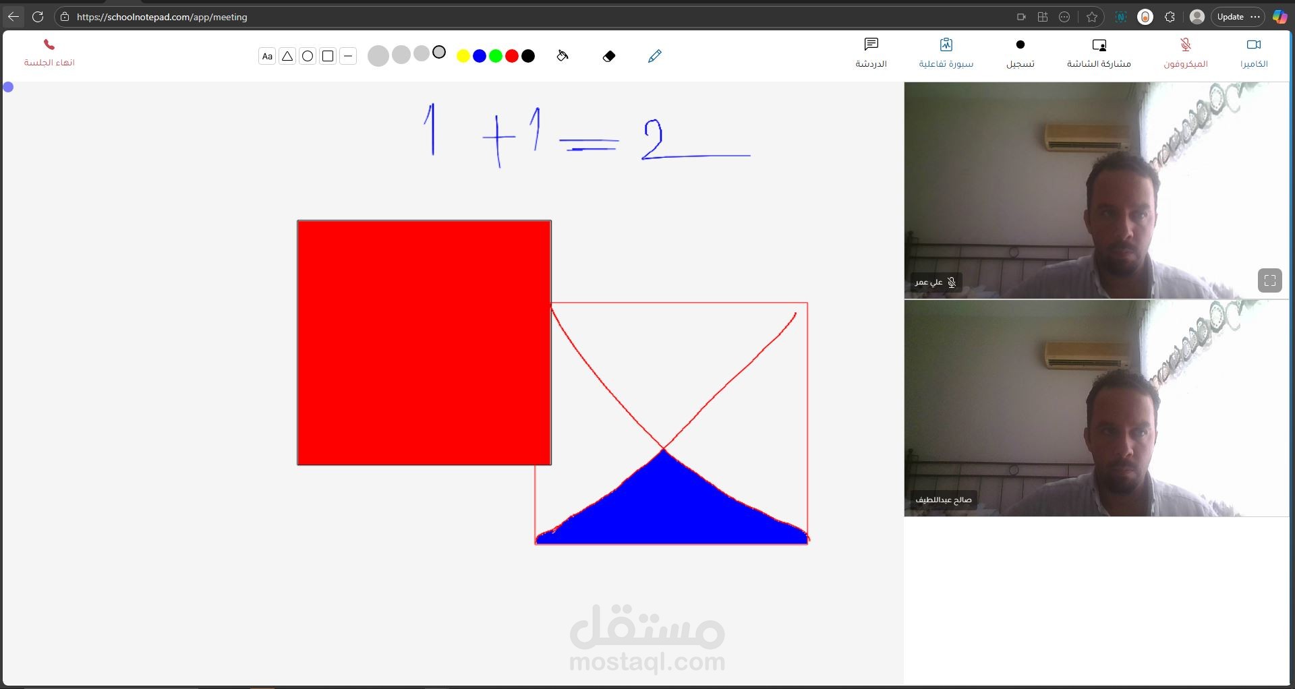Viewport: 1295px width, 689px height.
Task: Select the Text (Aa) tool
Action: pyautogui.click(x=267, y=57)
